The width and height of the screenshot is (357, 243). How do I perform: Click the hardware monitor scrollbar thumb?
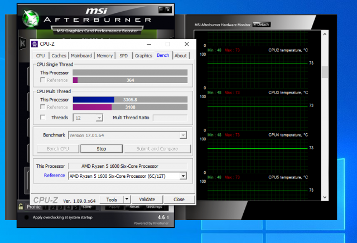325,72
